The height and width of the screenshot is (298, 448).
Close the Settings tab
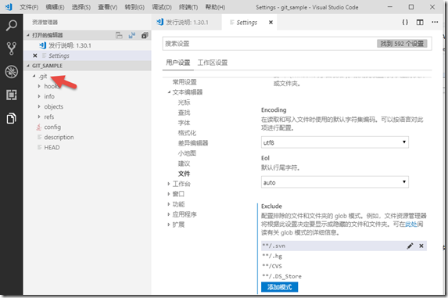[x=271, y=22]
